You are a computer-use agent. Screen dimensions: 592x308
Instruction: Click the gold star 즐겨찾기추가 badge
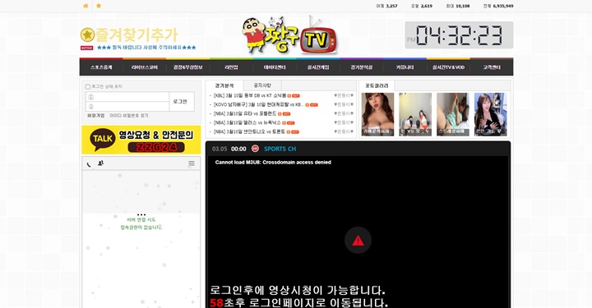(87, 35)
